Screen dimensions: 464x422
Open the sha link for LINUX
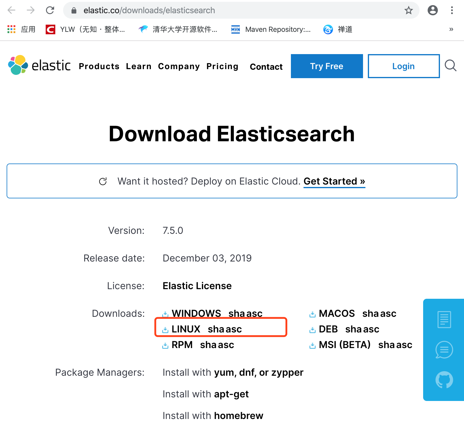click(x=216, y=329)
